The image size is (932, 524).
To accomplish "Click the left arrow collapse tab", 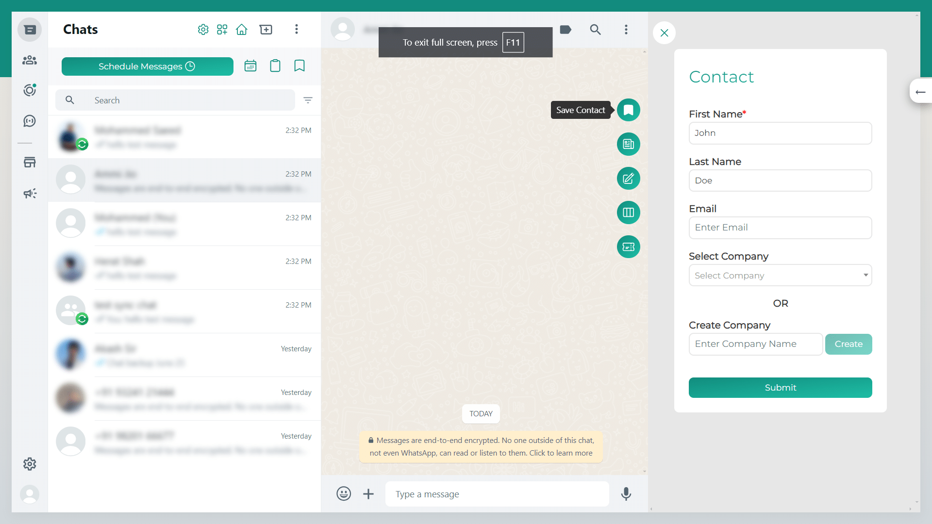I will (920, 92).
